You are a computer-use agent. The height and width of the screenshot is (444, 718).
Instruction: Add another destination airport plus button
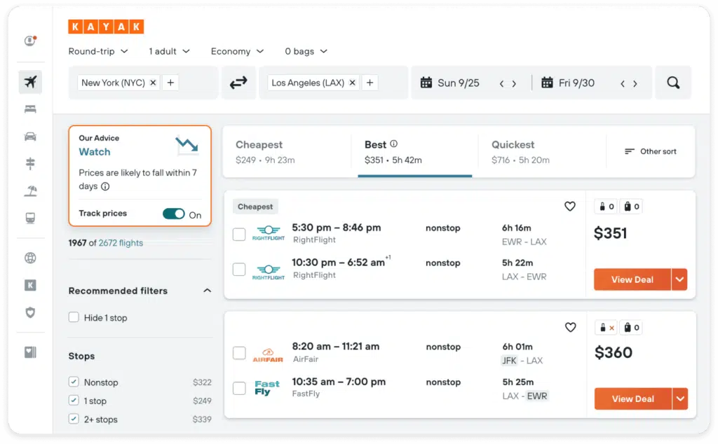[370, 83]
